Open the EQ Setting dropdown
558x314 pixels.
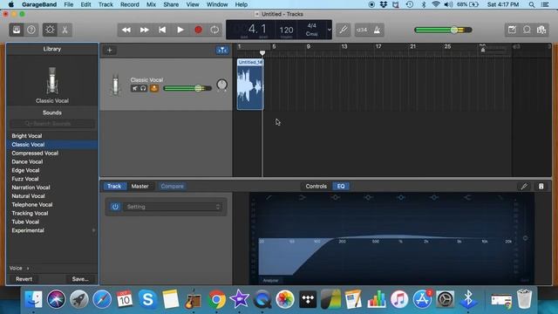[173, 207]
